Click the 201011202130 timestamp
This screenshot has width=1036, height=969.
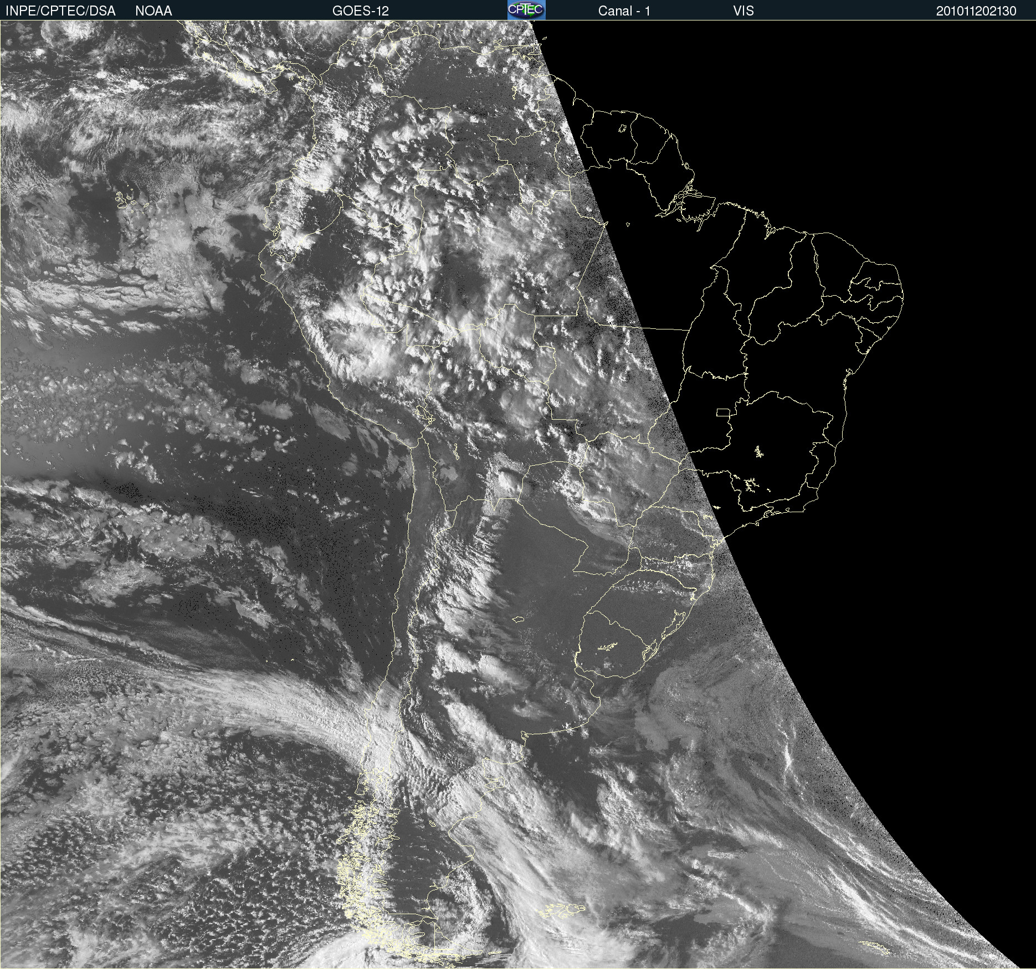(x=976, y=11)
